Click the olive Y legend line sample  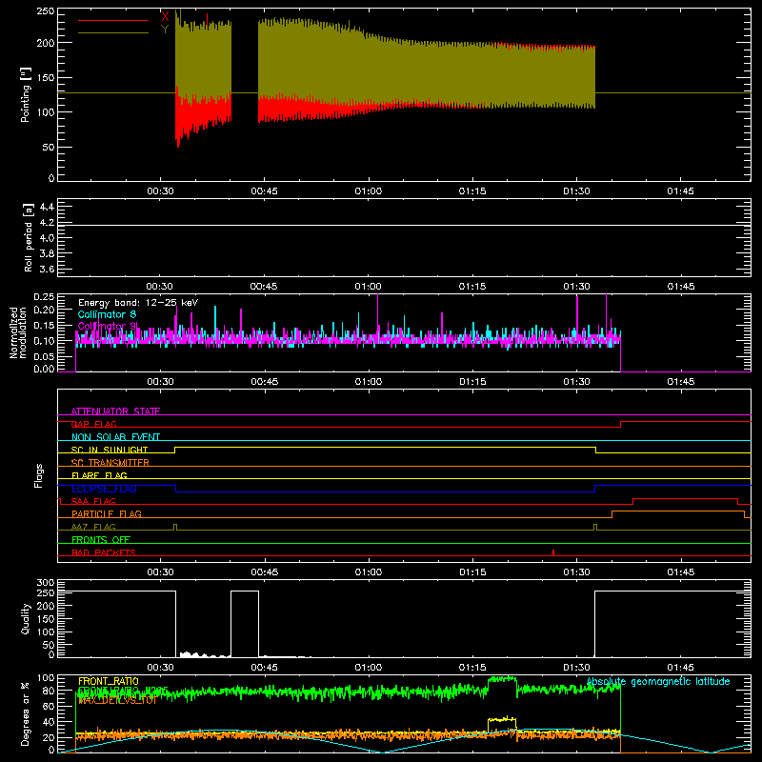[113, 32]
